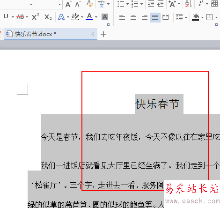Highlight the selected text with the marker icon

[x=75, y=17]
